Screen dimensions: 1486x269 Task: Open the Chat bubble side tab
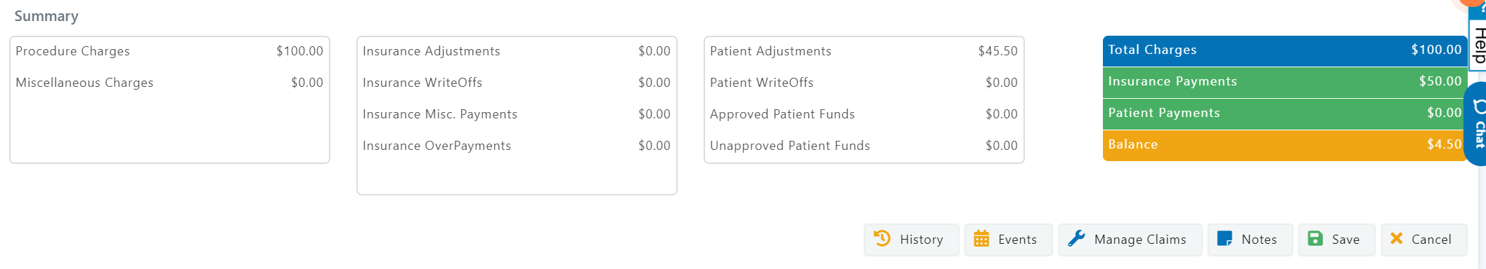point(1475,124)
